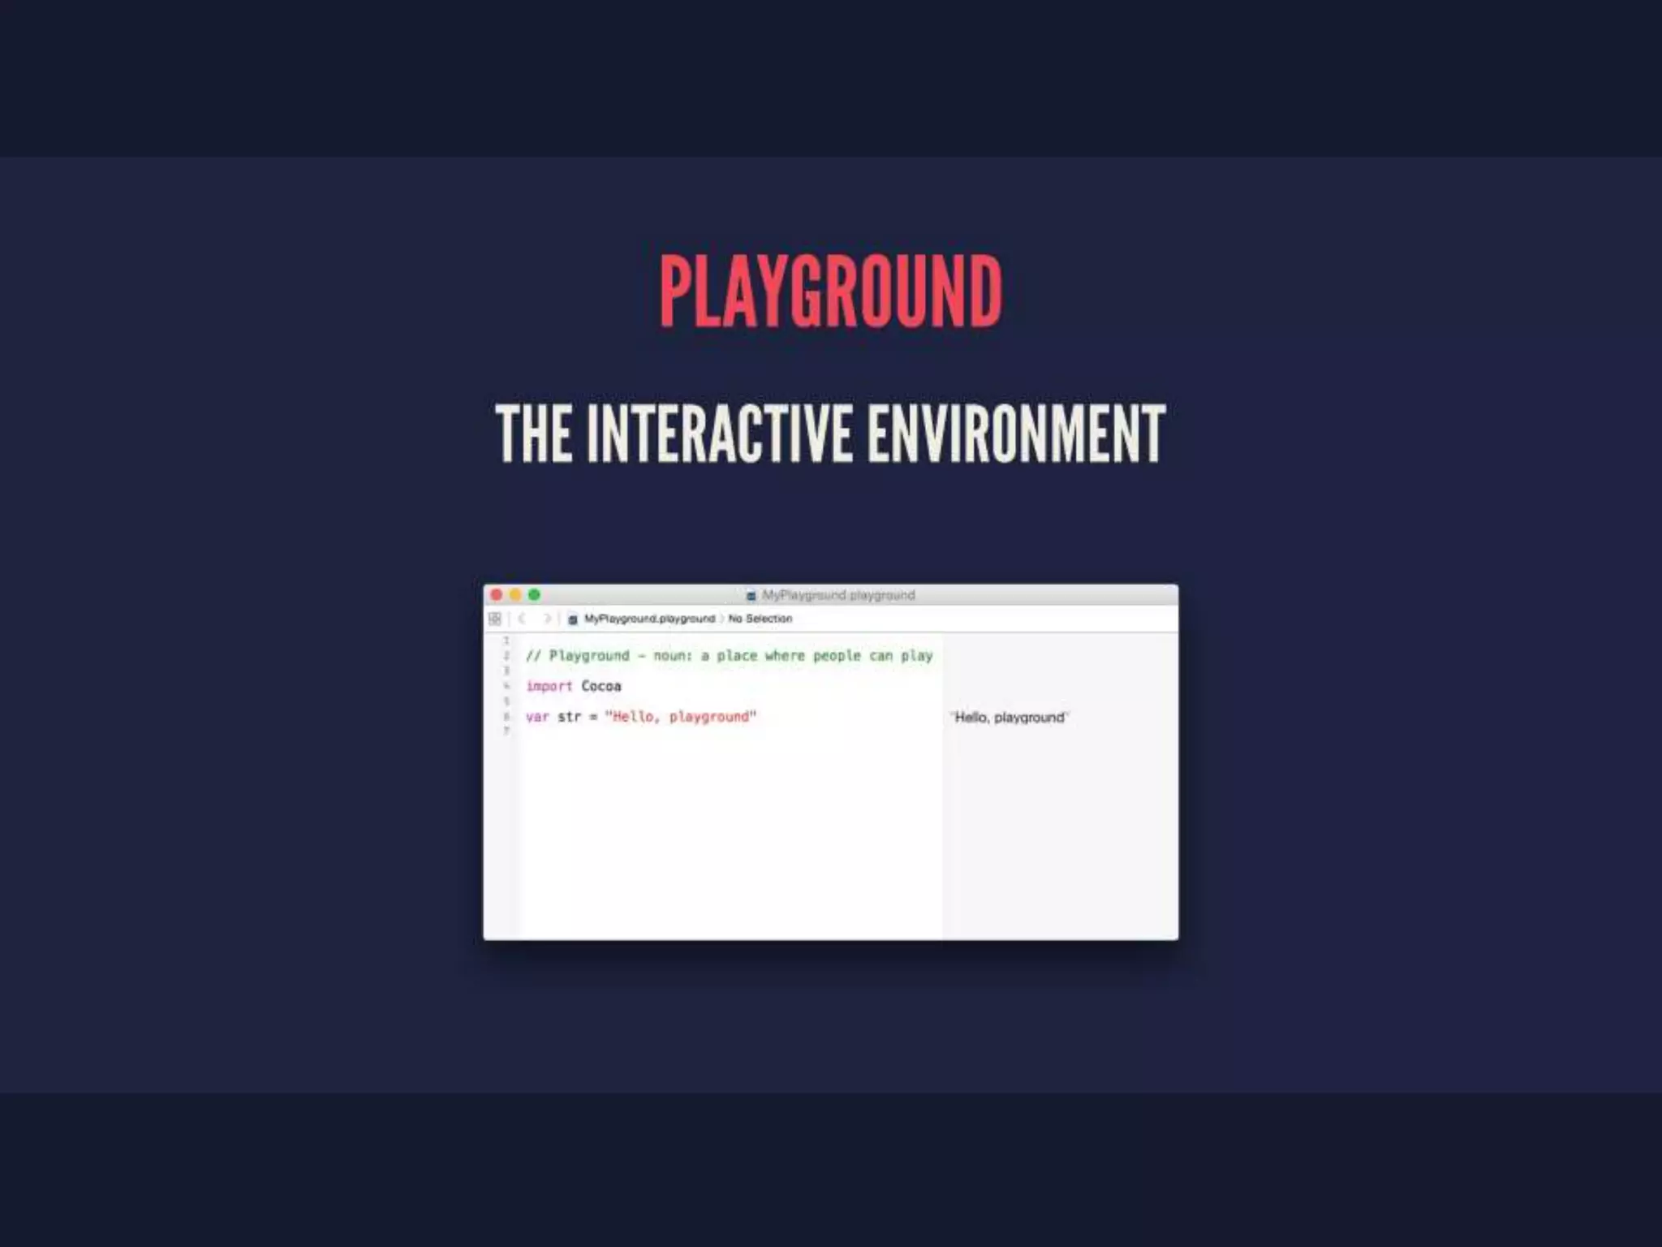Go back using the left arrow
The image size is (1662, 1247).
(x=522, y=619)
